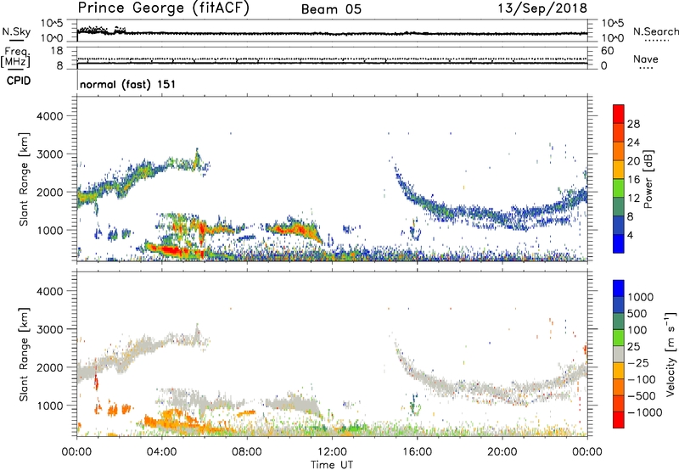Click the Velocity scale value '-500'
The width and height of the screenshot is (679, 470).
point(642,396)
